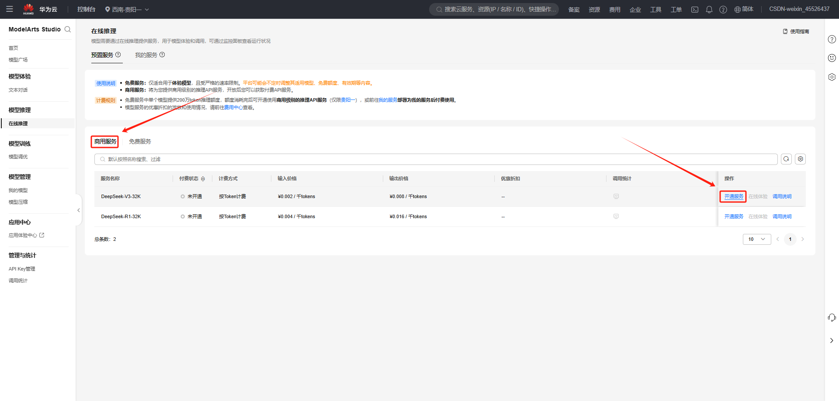Sort by 付费状态 column icon
This screenshot has height=401, width=839.
(x=203, y=179)
